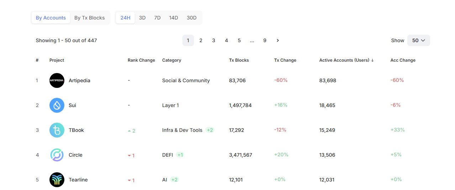Click the Artipedia project logo
Image resolution: width=455 pixels, height=190 pixels.
click(x=57, y=80)
